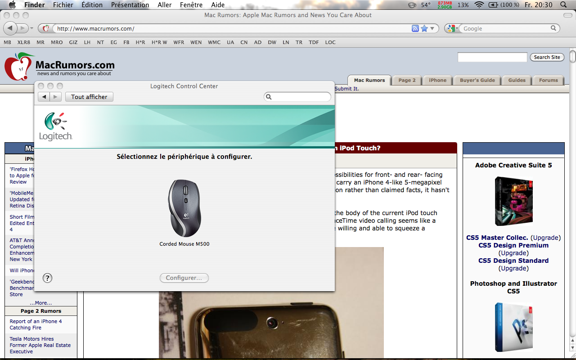The width and height of the screenshot is (576, 360).
Task: Click the magnifier in the Google search box
Action: coord(553,28)
